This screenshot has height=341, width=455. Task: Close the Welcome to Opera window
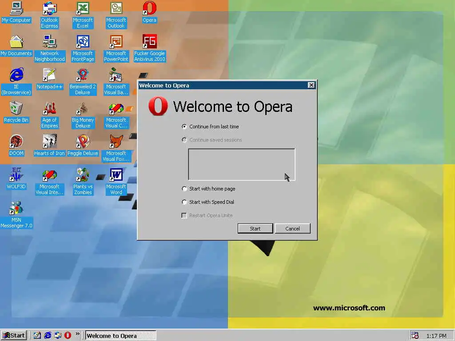click(x=311, y=85)
